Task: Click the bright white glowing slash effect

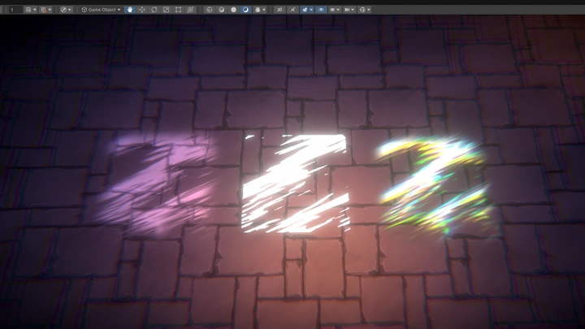Action: tap(294, 183)
